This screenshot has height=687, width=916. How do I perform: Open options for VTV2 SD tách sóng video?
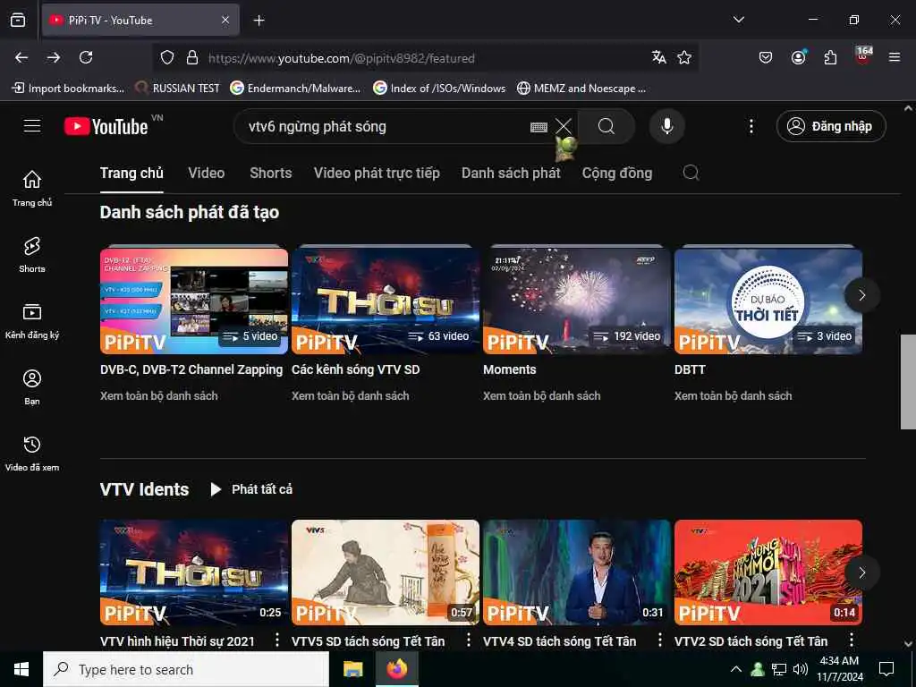pyautogui.click(x=852, y=640)
